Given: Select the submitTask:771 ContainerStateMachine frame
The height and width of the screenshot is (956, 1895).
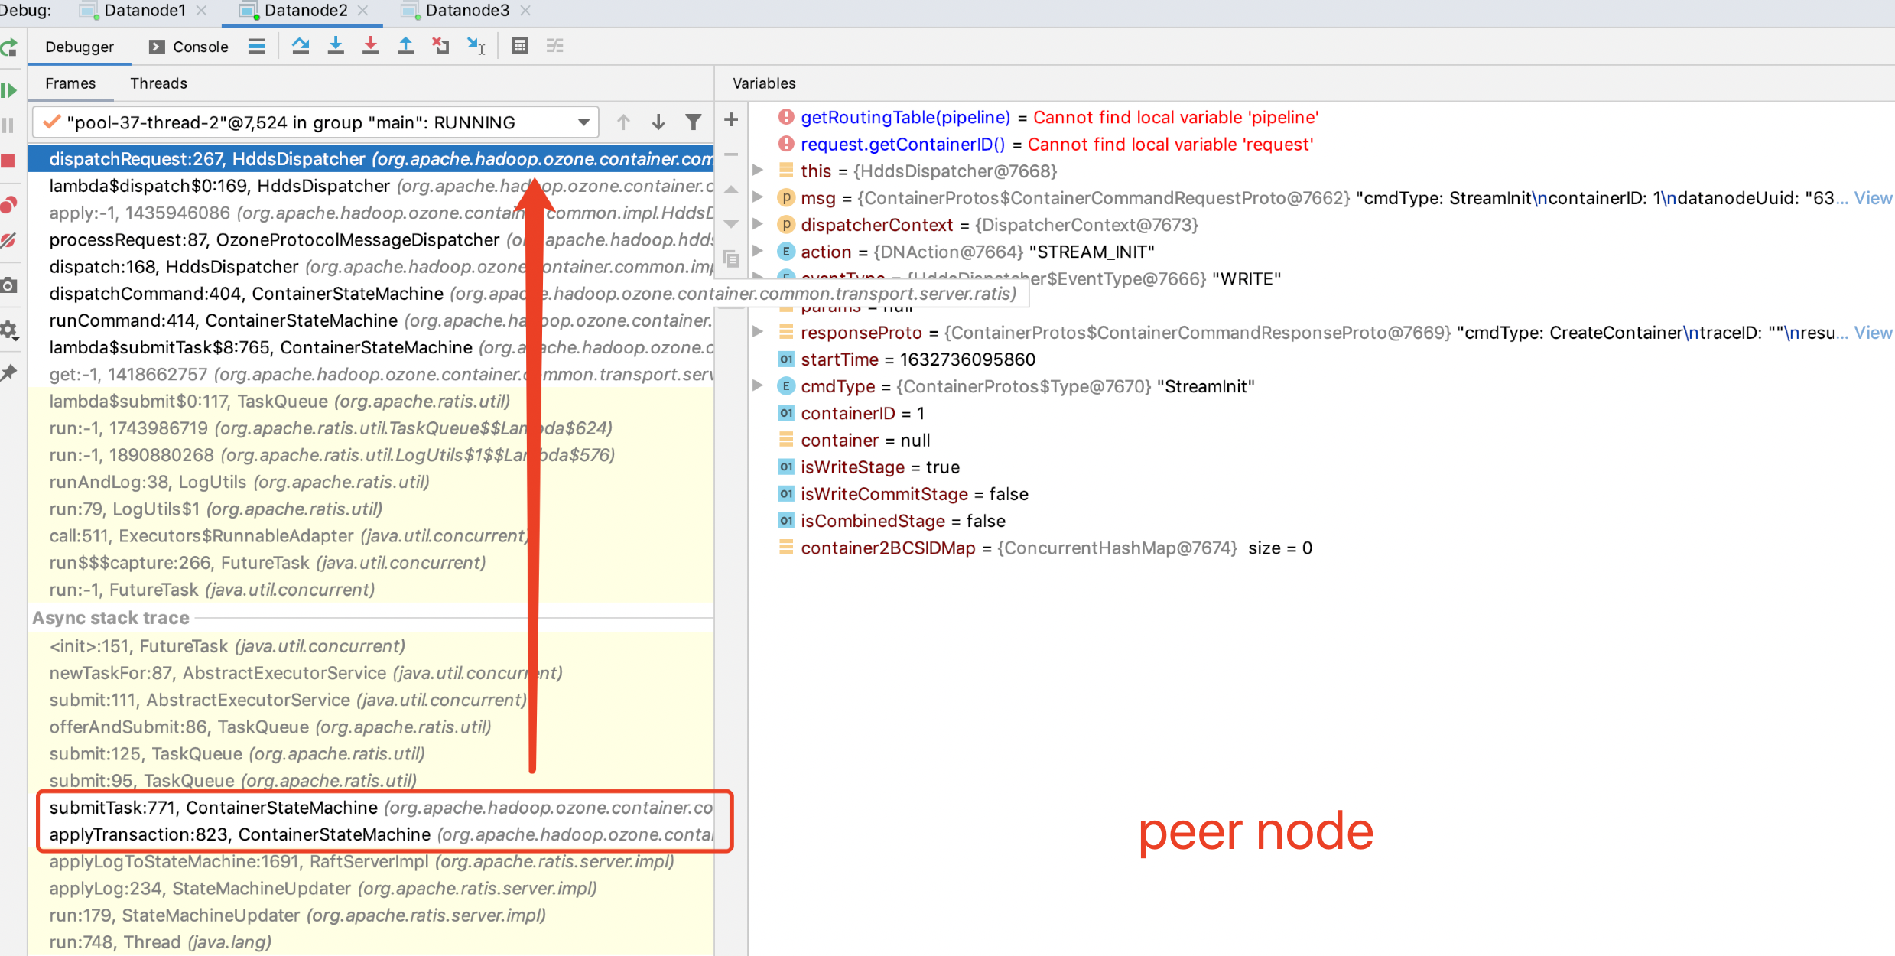Looking at the screenshot, I should (214, 808).
